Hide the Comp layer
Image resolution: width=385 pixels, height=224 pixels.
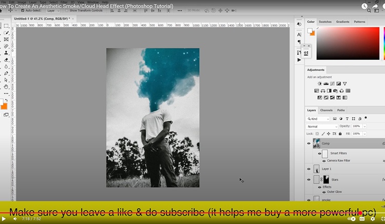click(309, 144)
